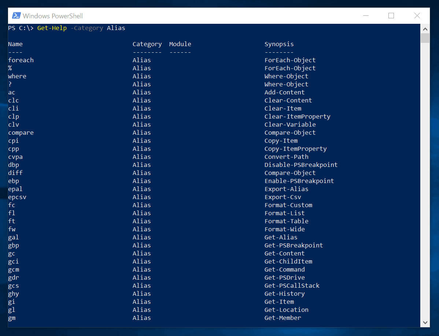This screenshot has height=336, width=439.
Task: Click the ebp alias name
Action: [x=14, y=181]
